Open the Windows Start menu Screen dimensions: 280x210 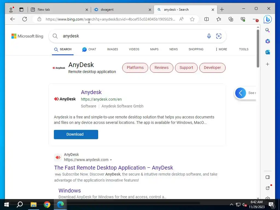pos(7,205)
